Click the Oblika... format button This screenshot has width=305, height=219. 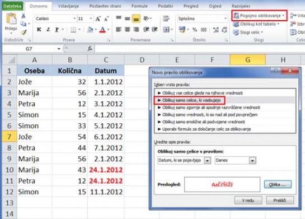278,184
